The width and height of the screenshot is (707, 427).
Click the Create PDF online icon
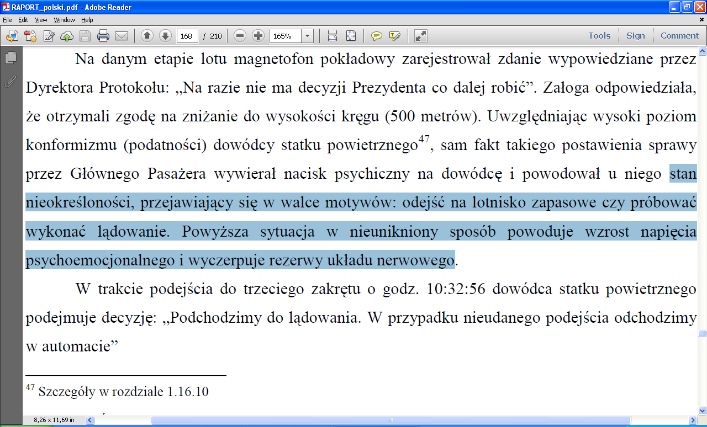click(x=30, y=36)
